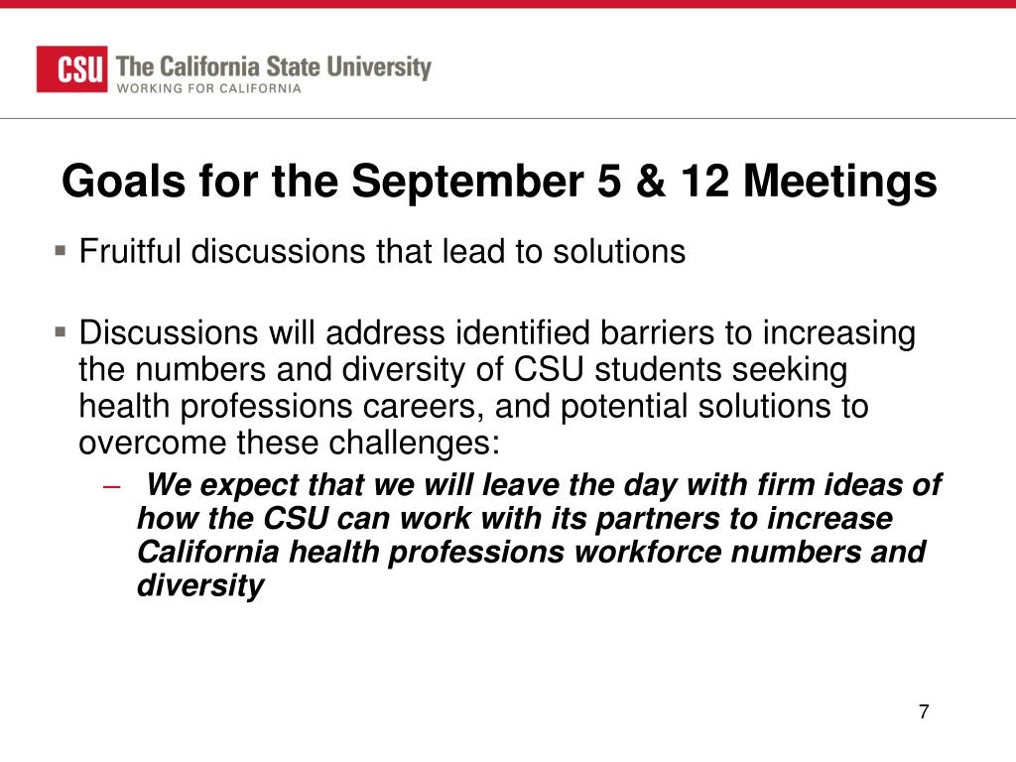1016x762 pixels.
Task: Click the line 'the numbers and diversity of CSU students'
Action: pos(463,370)
